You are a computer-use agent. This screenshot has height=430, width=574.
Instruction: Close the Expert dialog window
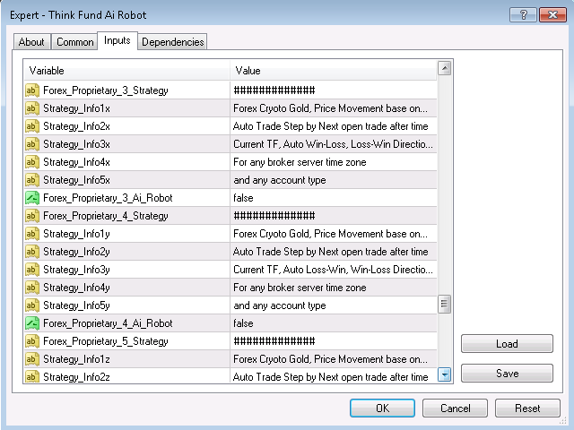point(552,15)
